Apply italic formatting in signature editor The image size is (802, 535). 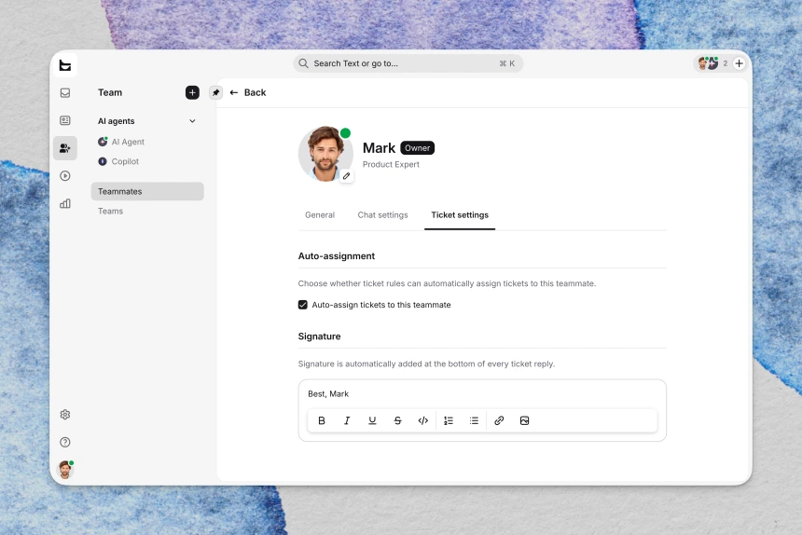pos(347,420)
